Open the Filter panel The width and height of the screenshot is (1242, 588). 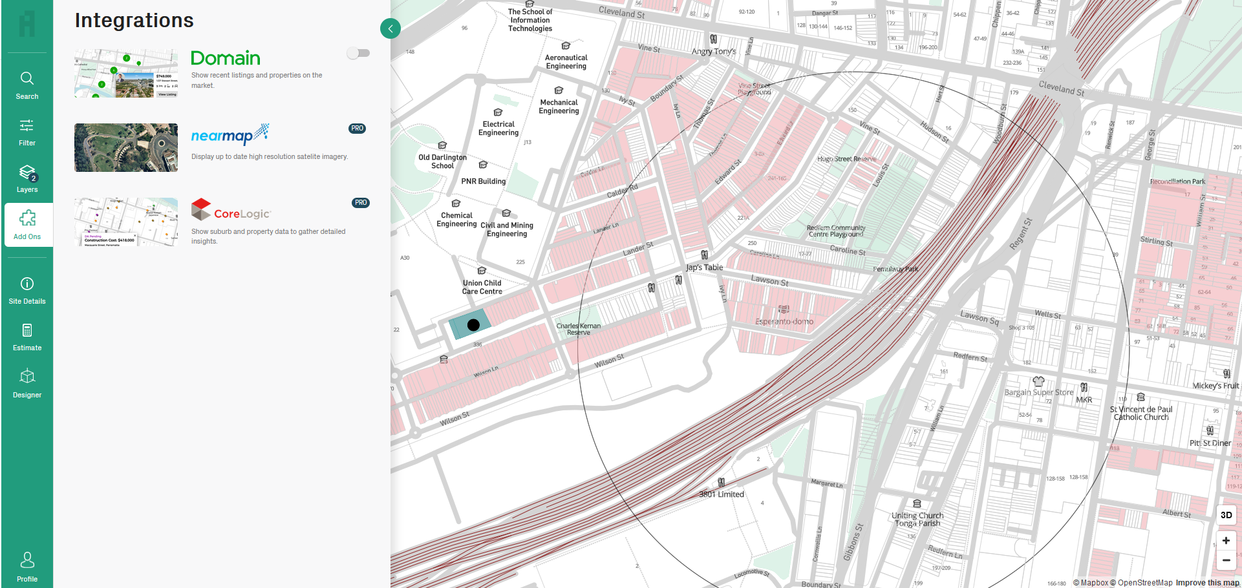pyautogui.click(x=27, y=132)
